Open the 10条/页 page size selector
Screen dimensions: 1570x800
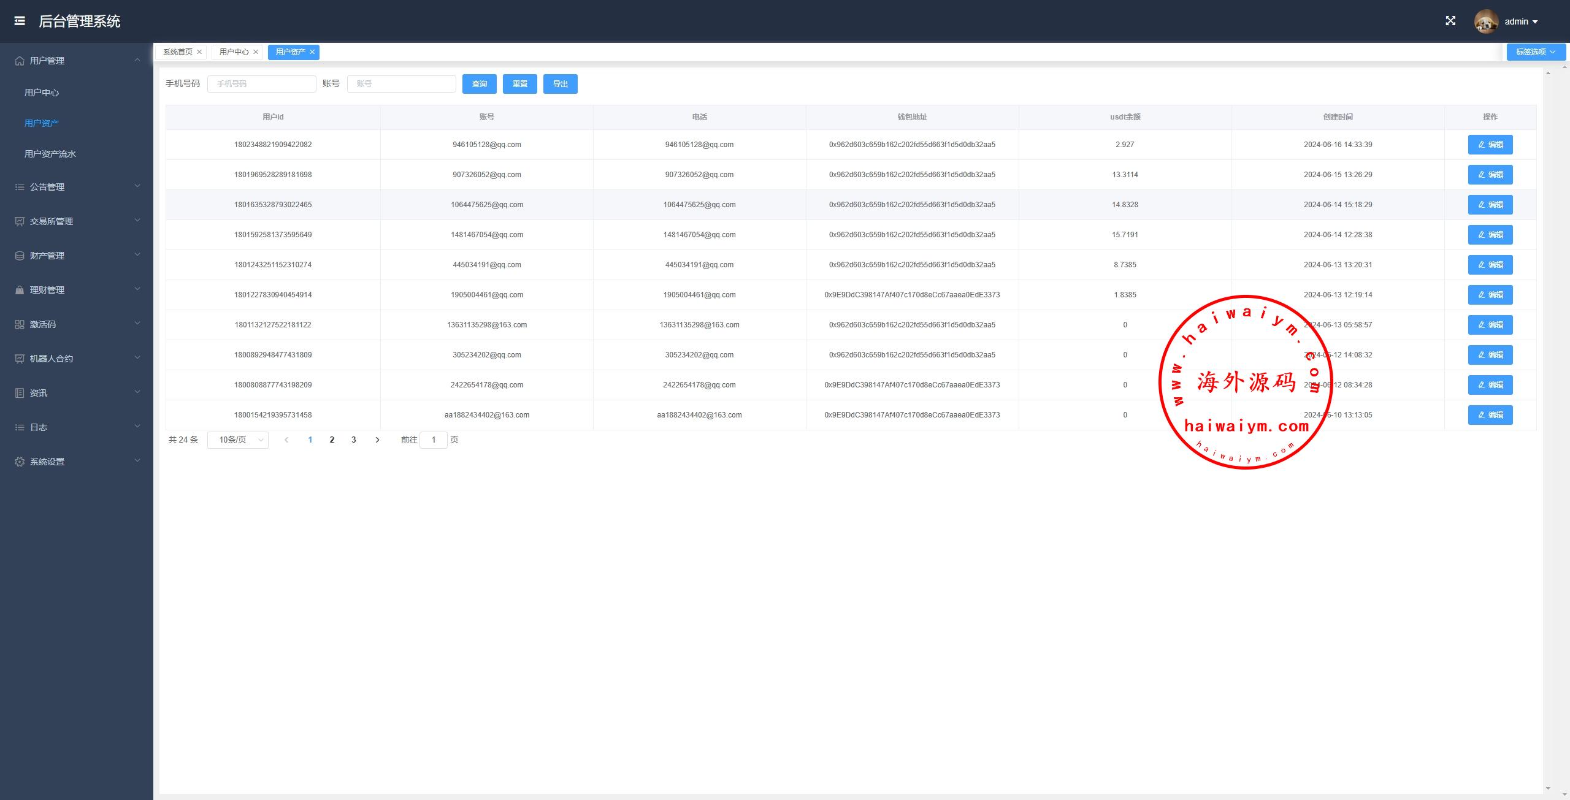(238, 440)
